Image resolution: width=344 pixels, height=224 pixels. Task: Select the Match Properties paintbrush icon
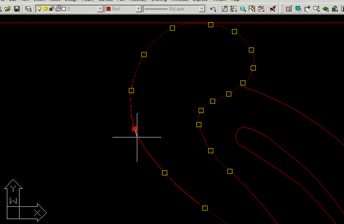coord(273,9)
